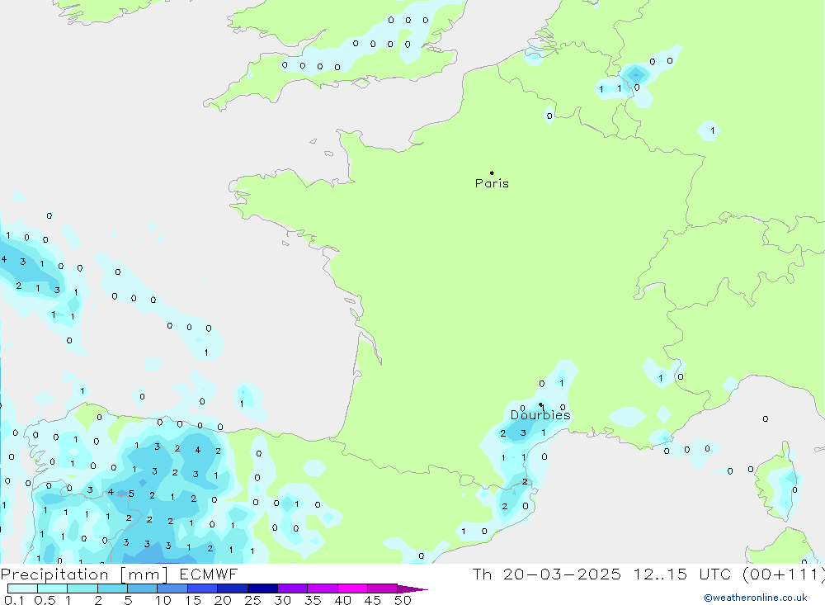Image resolution: width=825 pixels, height=605 pixels.
Task: Pick the 30–35 mm purple legend swatch
Action: (292, 588)
